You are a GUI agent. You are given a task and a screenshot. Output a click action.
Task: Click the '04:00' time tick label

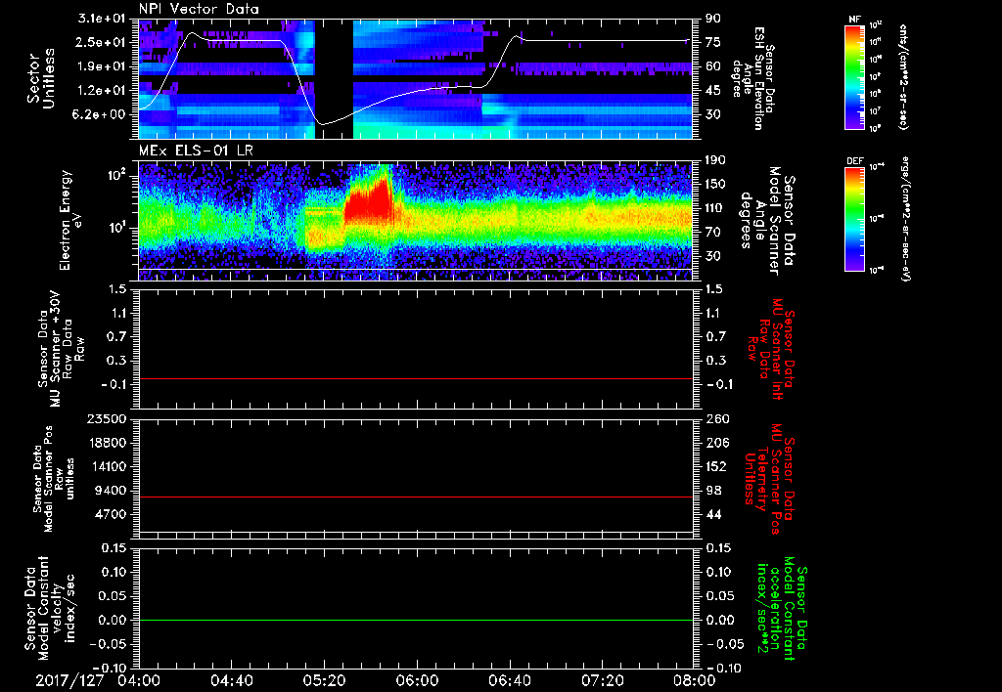[139, 680]
